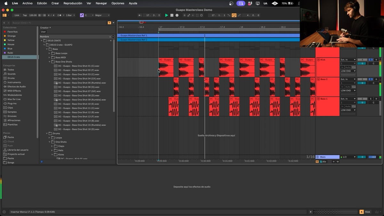The height and width of the screenshot is (216, 384).
Task: Solo the Bass 1 track
Action: coord(371,99)
